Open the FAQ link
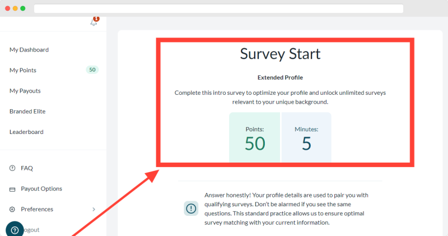The height and width of the screenshot is (236, 448). (27, 168)
